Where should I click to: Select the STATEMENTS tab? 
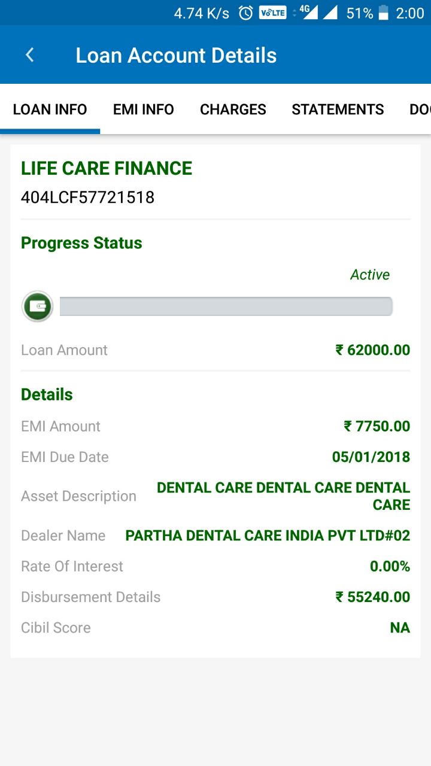point(338,110)
